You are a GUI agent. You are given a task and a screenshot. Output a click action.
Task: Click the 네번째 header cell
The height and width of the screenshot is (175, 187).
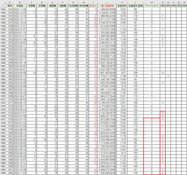63,6
